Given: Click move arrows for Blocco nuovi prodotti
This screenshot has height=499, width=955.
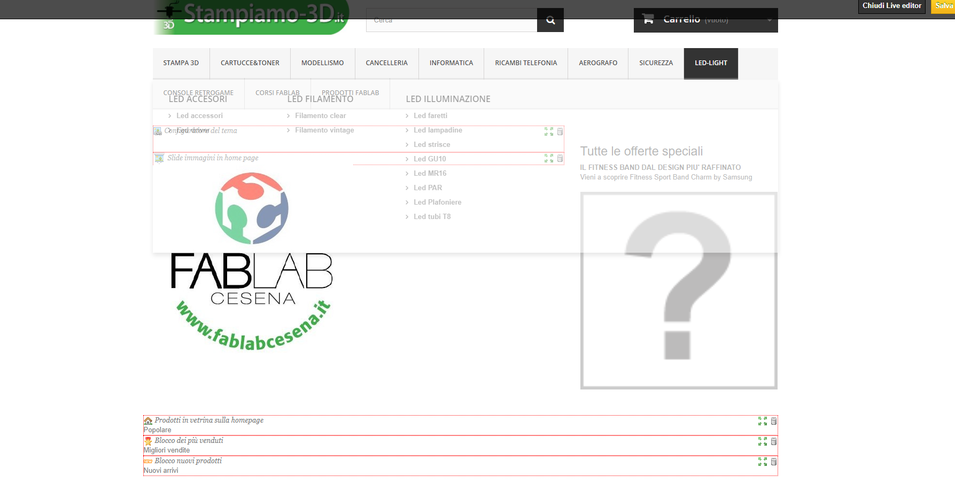Looking at the screenshot, I should 763,462.
